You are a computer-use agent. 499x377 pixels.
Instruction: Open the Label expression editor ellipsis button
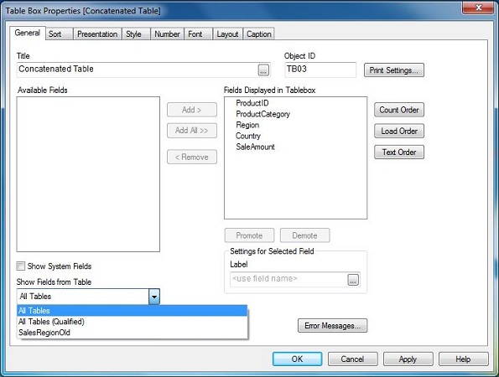(x=353, y=280)
